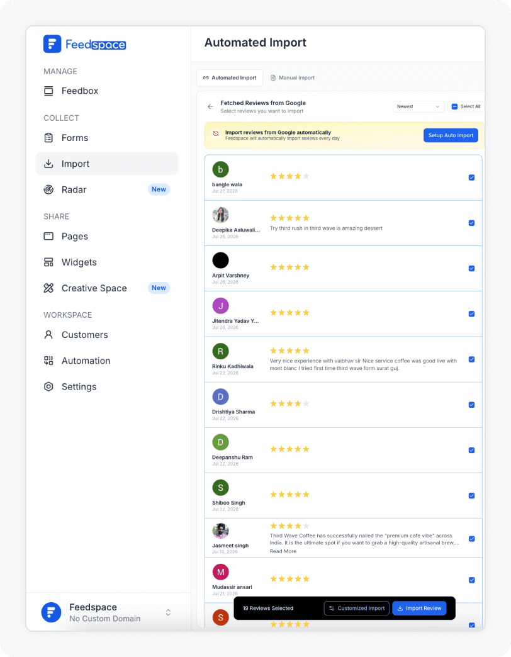Click Drishtiya Sharma's blue 'D' avatar
Viewport: 511px width, 657px height.
coord(220,397)
